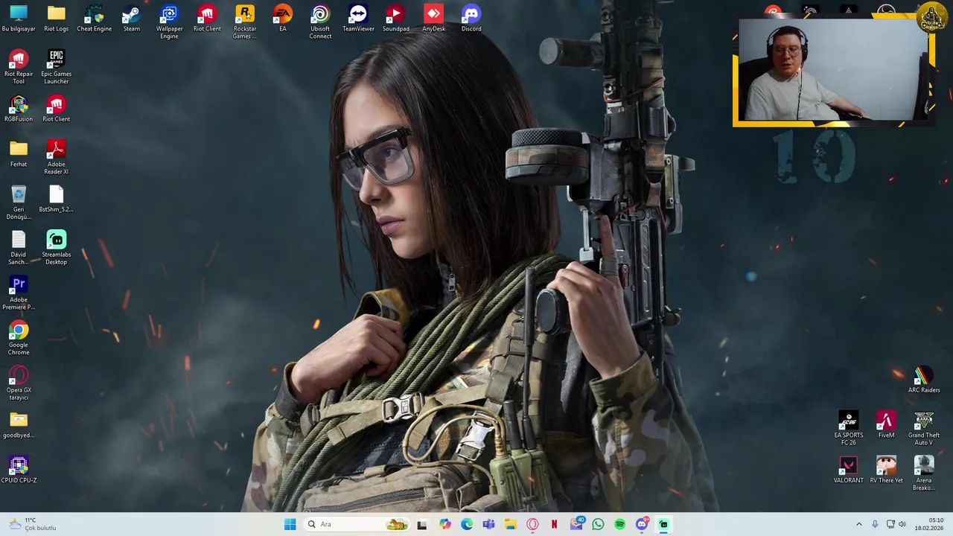This screenshot has width=953, height=536.
Task: Select the CPUID CPU-Z icon
Action: click(19, 470)
